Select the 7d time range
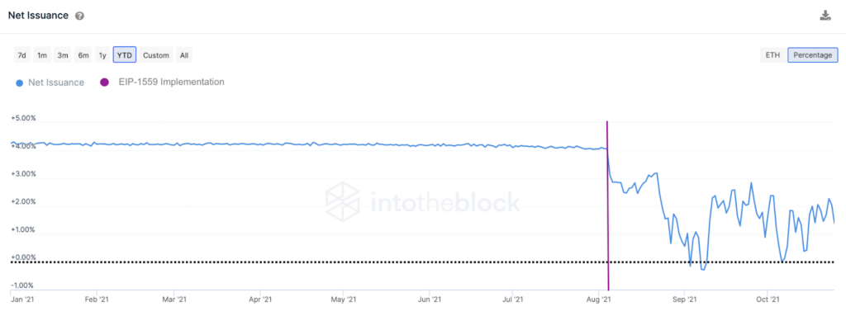 [x=22, y=55]
